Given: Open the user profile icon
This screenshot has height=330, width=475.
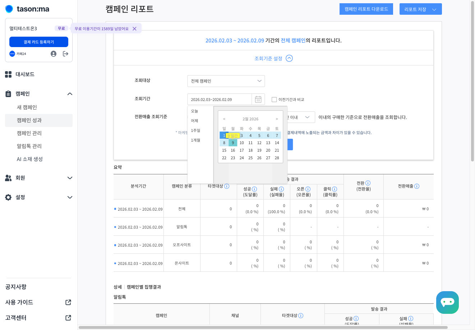Looking at the screenshot, I should 54,54.
